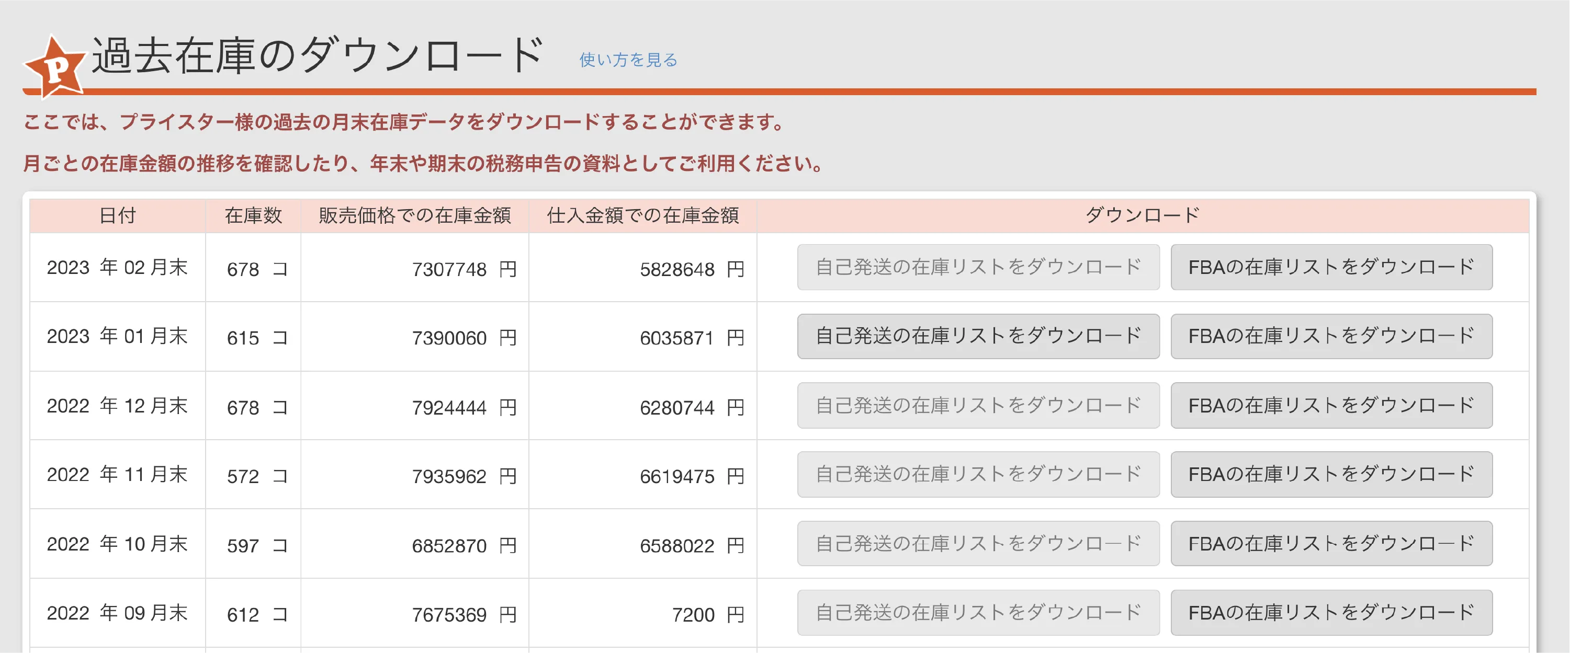Click the 7390060 円 sale value cell
The image size is (1570, 653).
[x=414, y=337]
